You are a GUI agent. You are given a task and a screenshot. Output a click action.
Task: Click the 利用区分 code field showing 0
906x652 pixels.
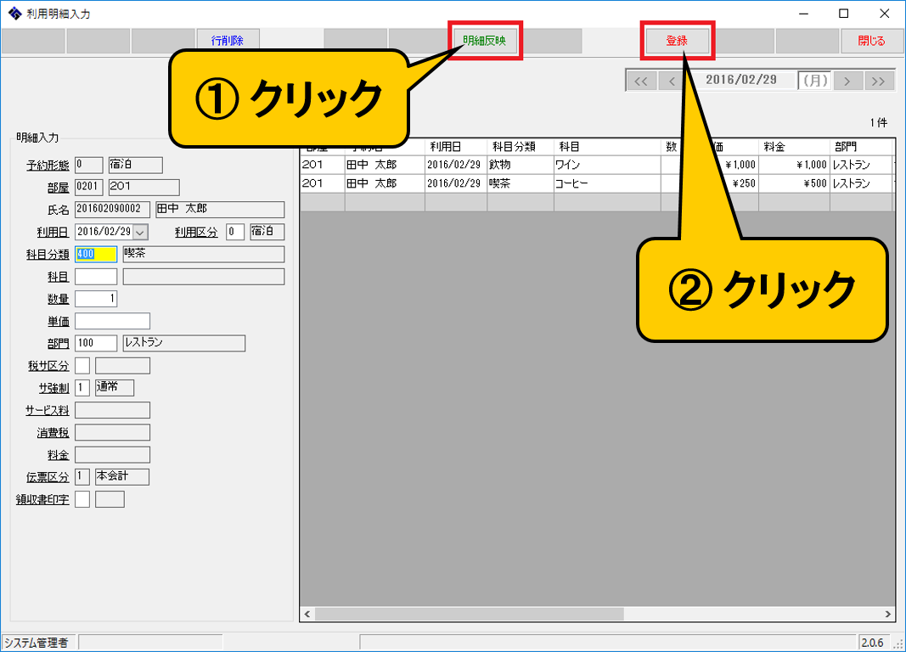(x=234, y=232)
